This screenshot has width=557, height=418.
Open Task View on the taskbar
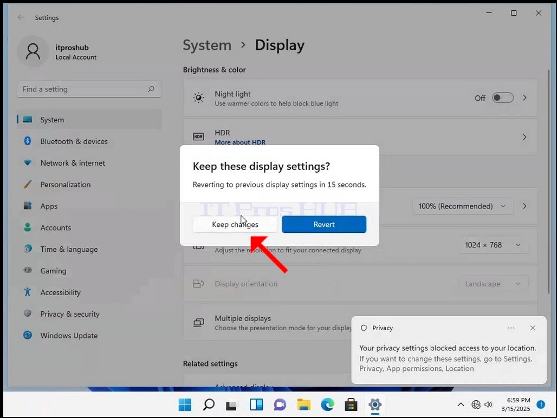coord(231,405)
